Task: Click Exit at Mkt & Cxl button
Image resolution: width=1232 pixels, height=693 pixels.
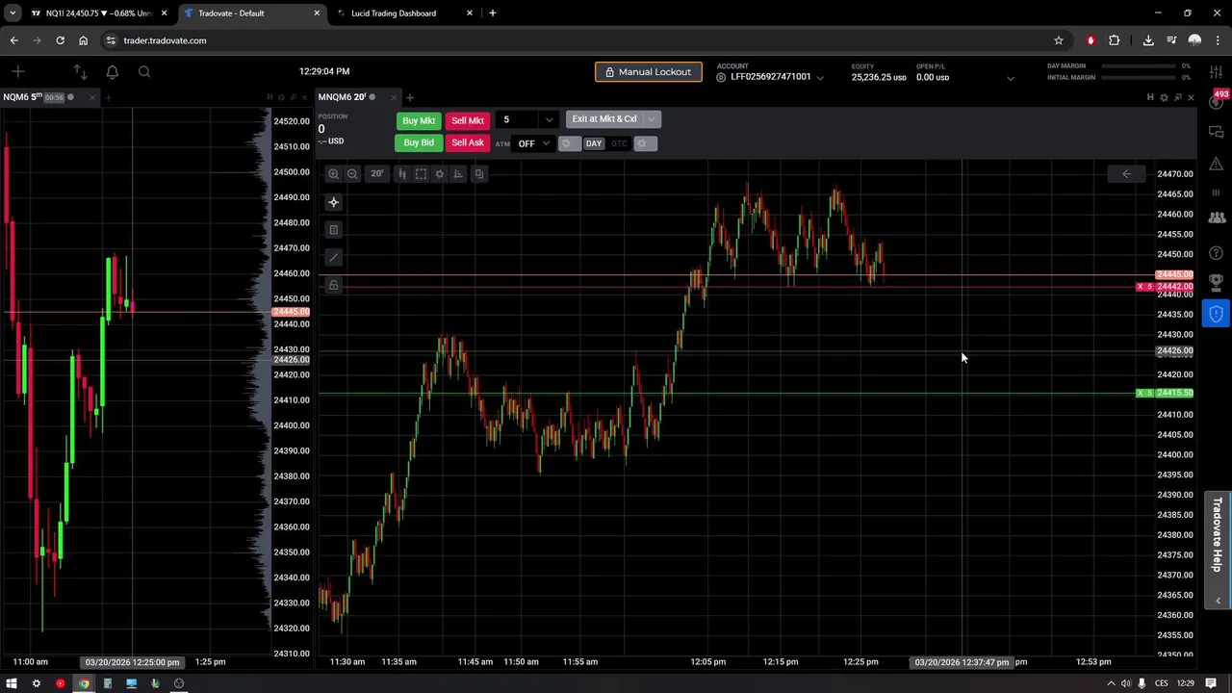Action: coord(604,119)
